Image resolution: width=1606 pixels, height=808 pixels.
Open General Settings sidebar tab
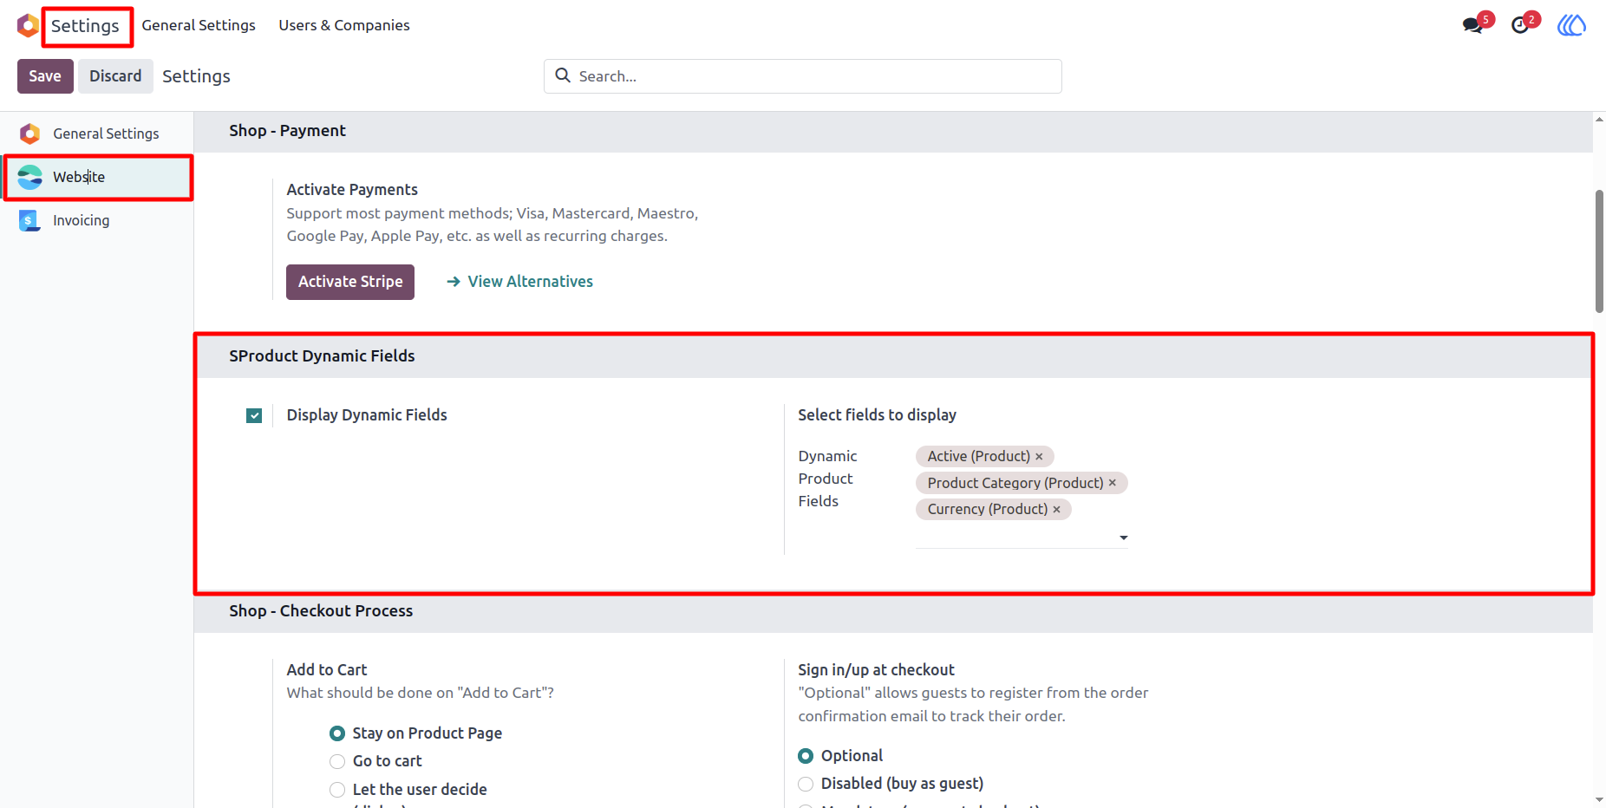pos(97,134)
